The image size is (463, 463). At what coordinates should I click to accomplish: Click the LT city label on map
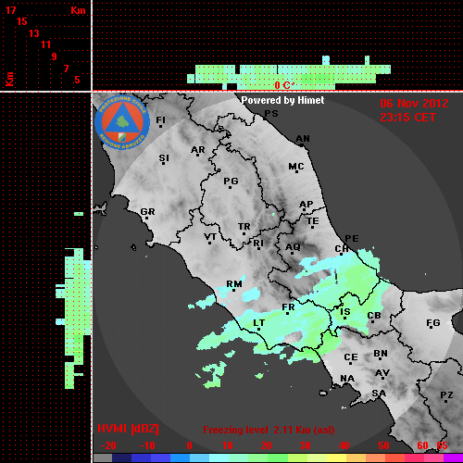click(x=259, y=323)
